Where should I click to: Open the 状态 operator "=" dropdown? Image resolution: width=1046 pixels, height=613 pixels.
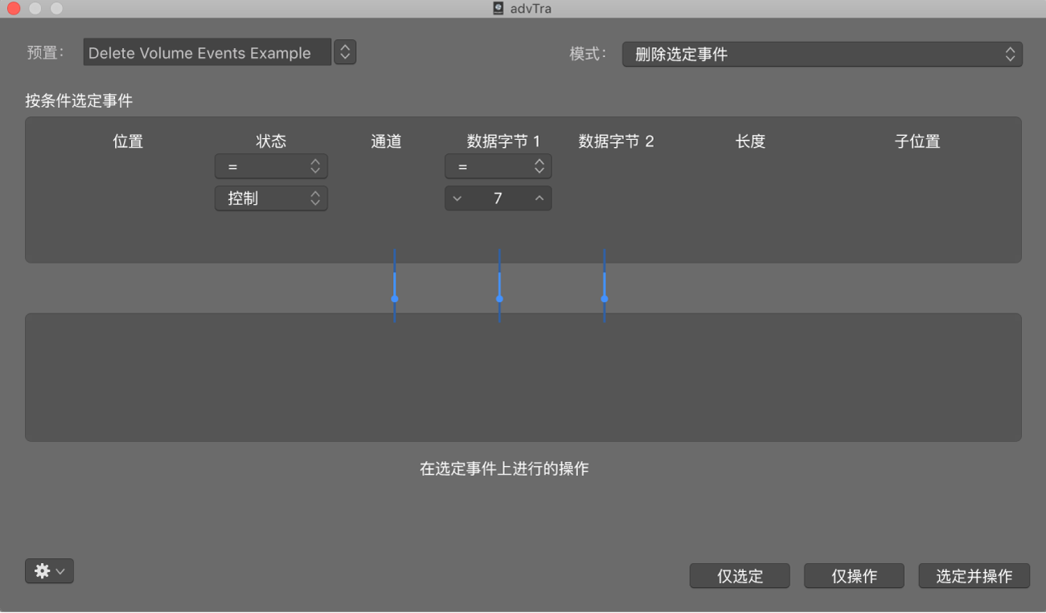tap(271, 166)
